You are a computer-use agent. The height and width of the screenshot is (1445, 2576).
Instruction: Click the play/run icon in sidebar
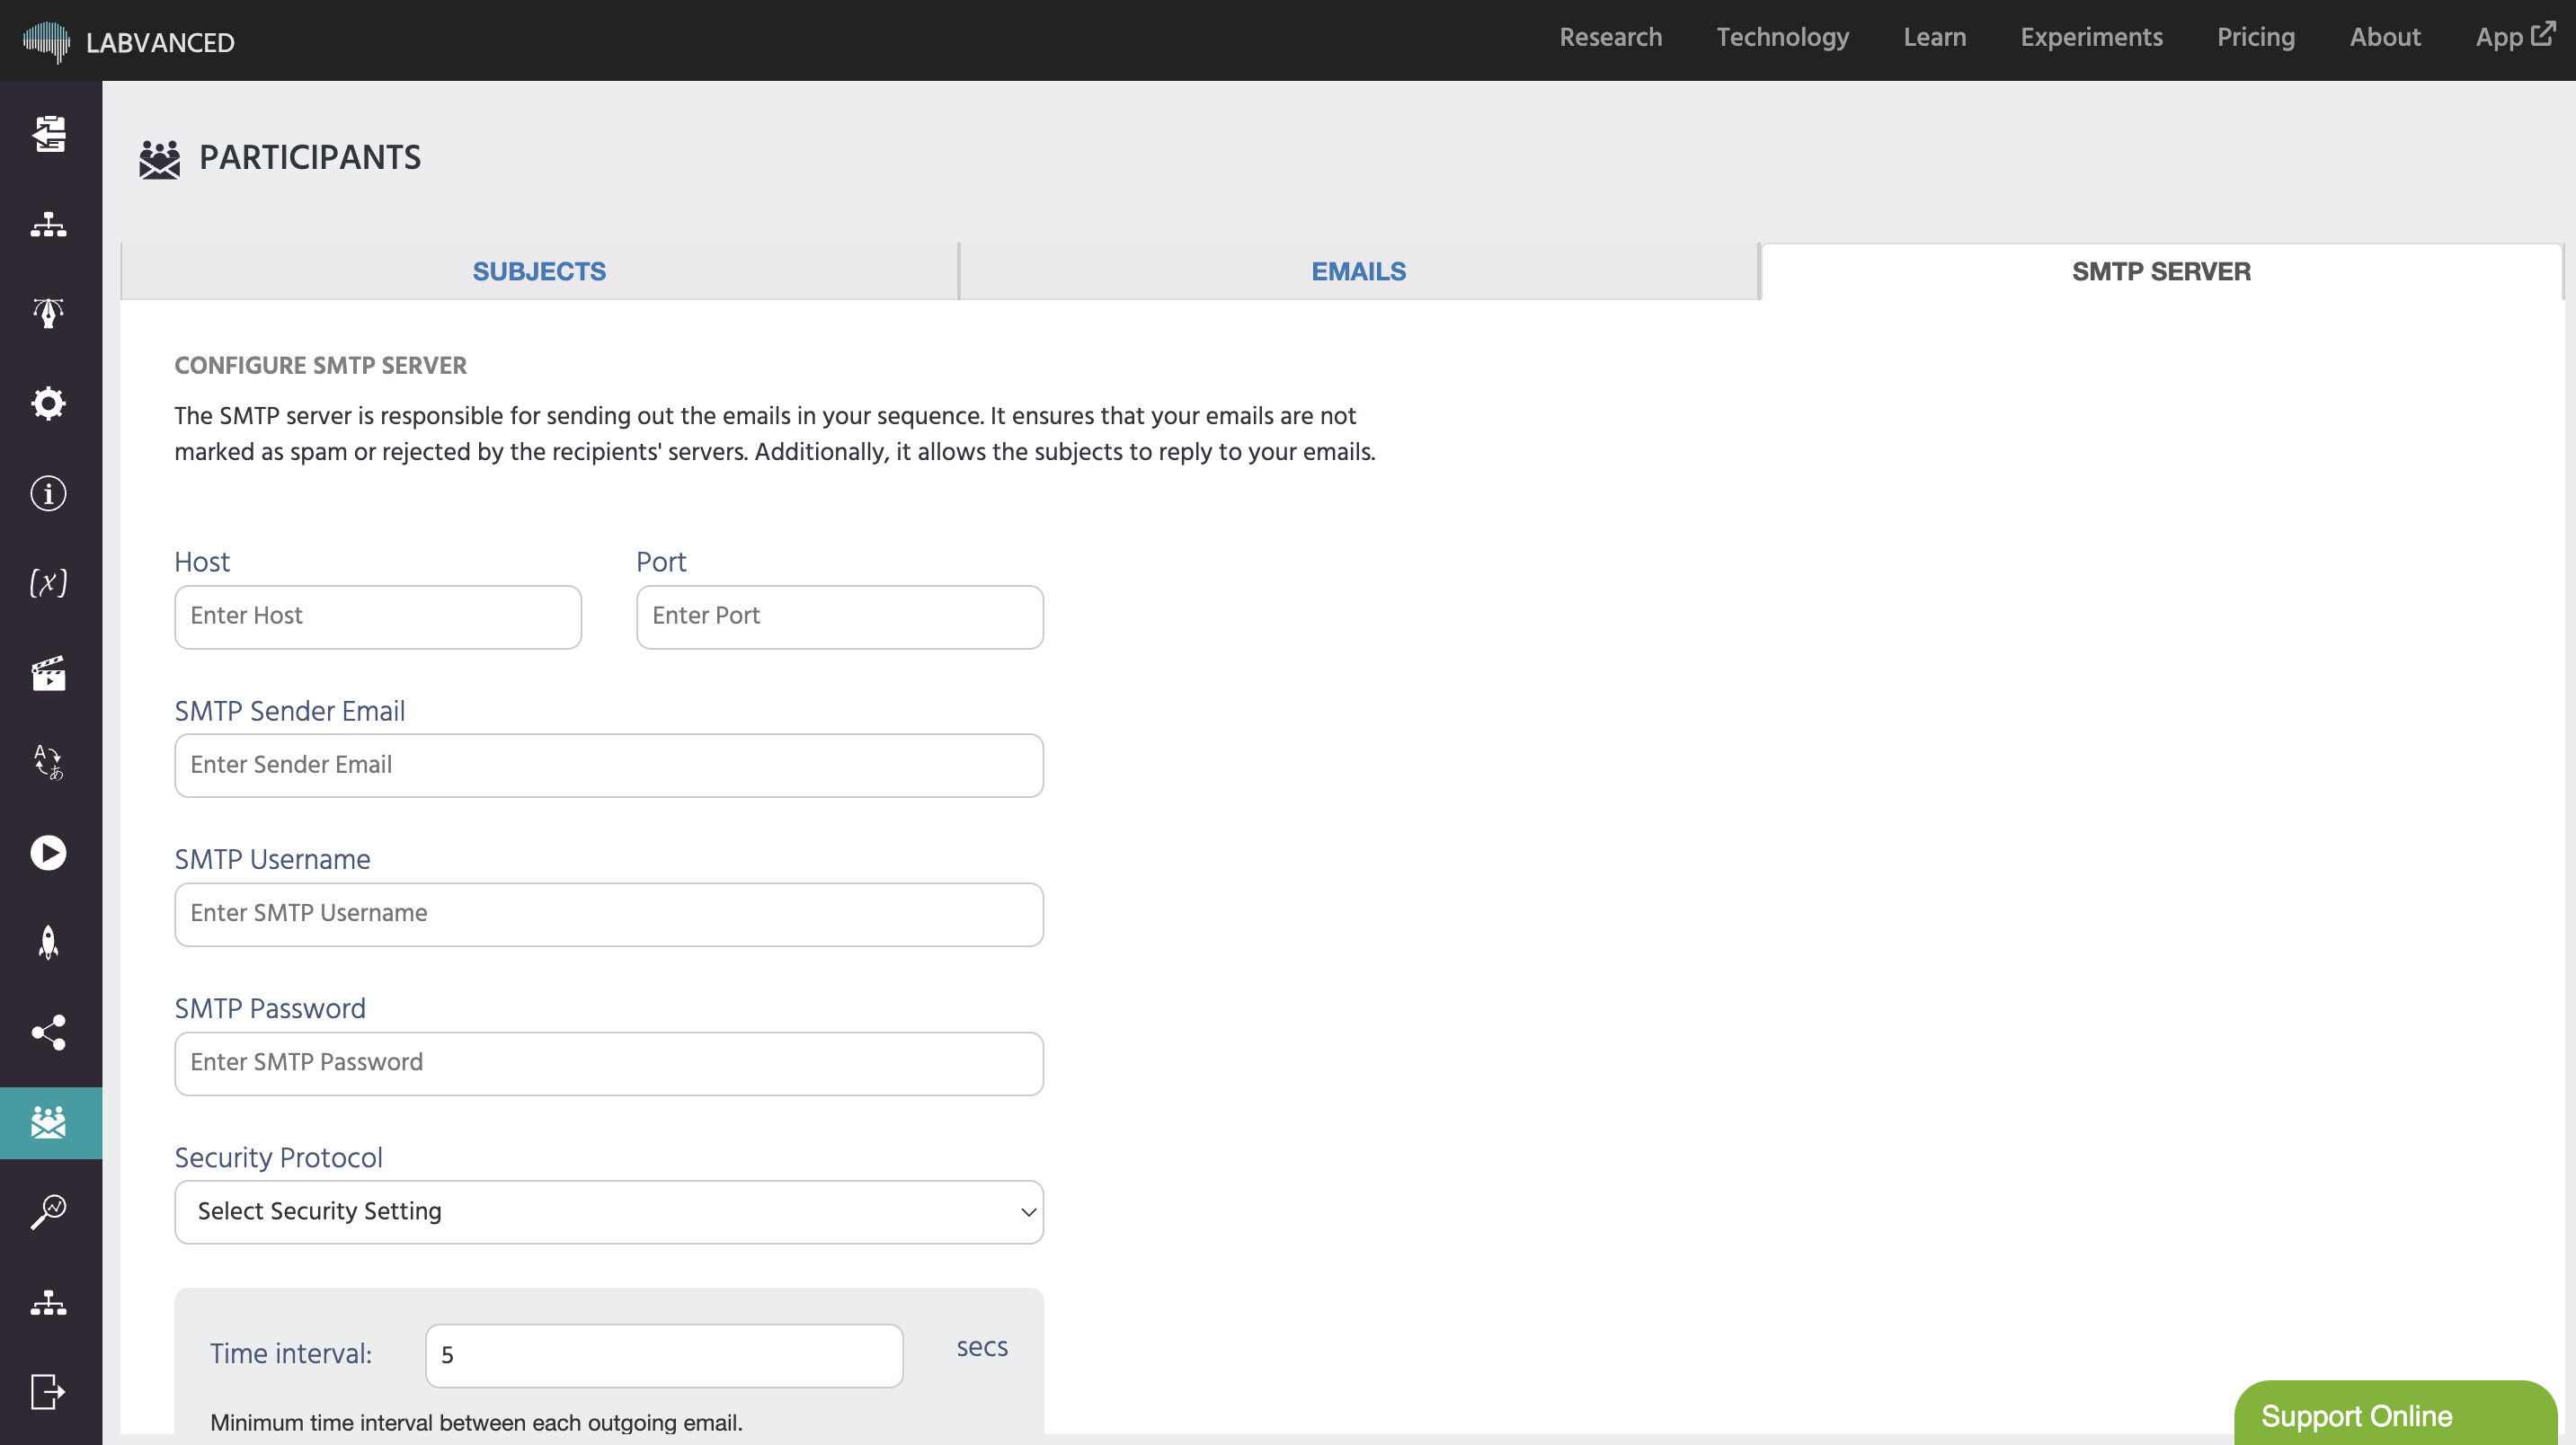coord(49,853)
